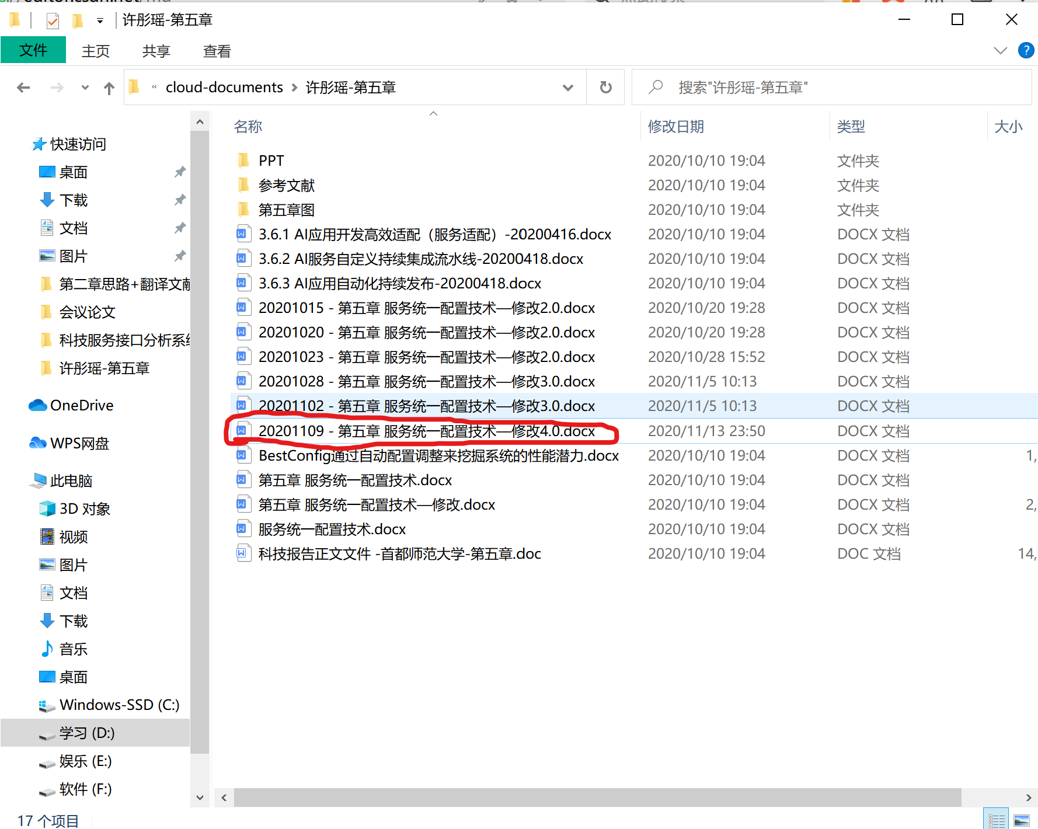Open 3D 对象 under 此电脑
Screen dimensions: 1038x829
pos(85,508)
